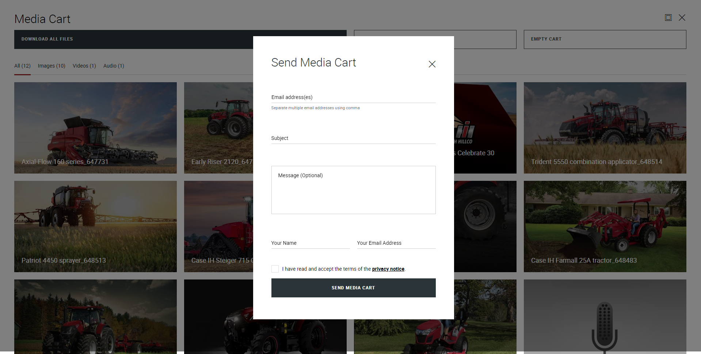Screen dimensions: 701x354
Task: Close the Send Media Cart dialog
Action: tap(432, 64)
